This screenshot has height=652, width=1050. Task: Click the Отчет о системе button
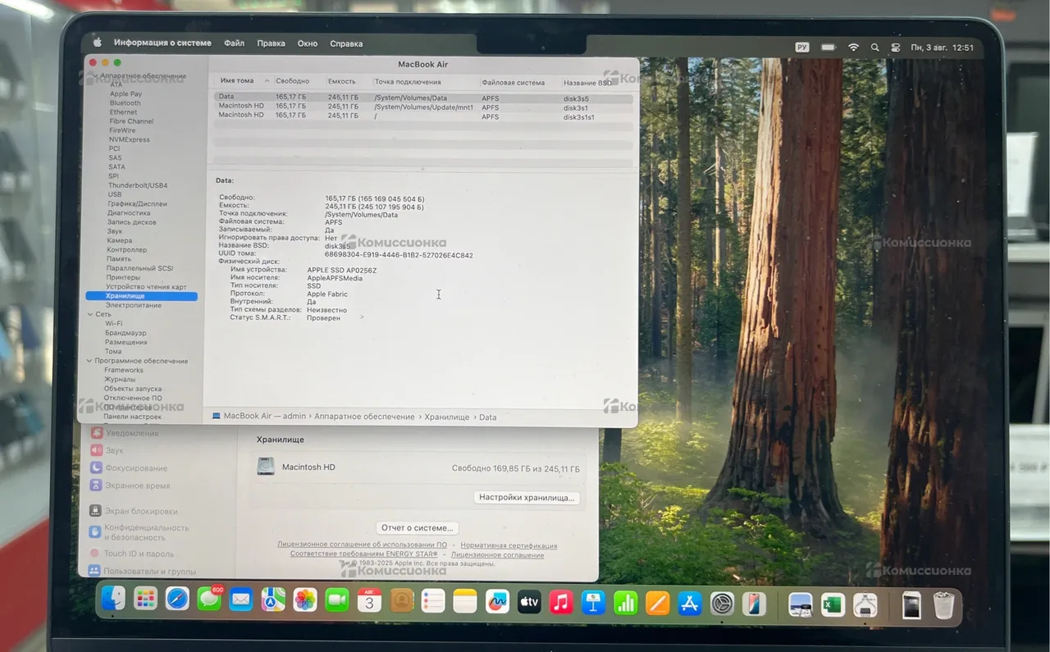418,528
